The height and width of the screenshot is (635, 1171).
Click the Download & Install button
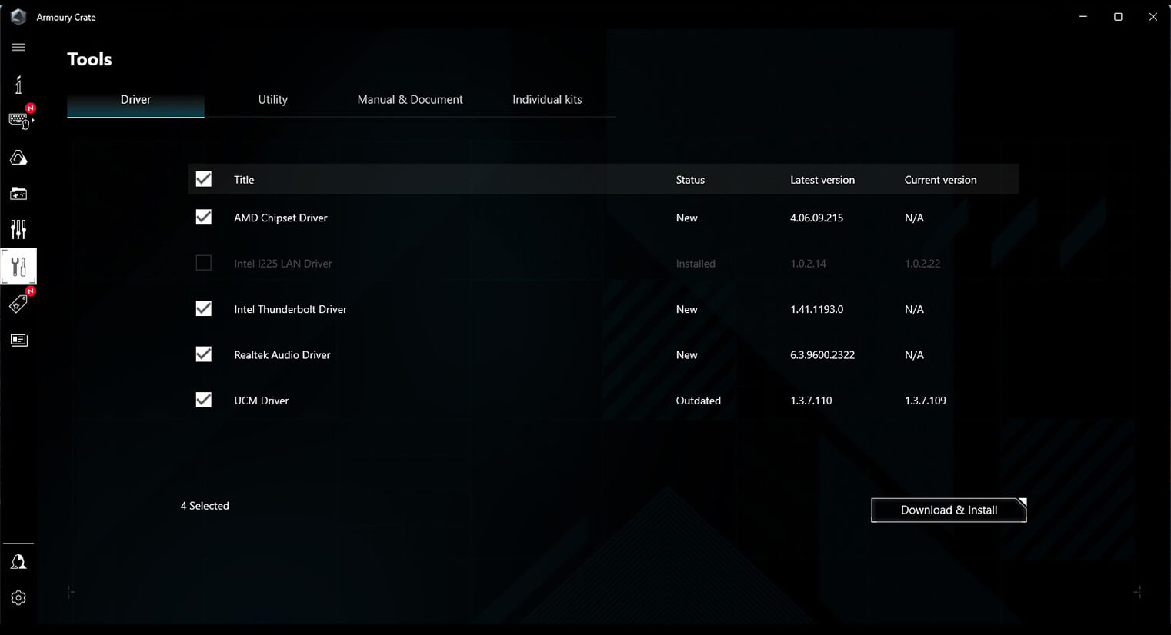click(949, 510)
